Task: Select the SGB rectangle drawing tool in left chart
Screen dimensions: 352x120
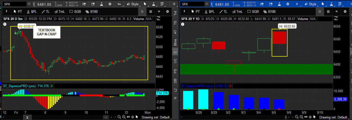Action: [x=76, y=12]
